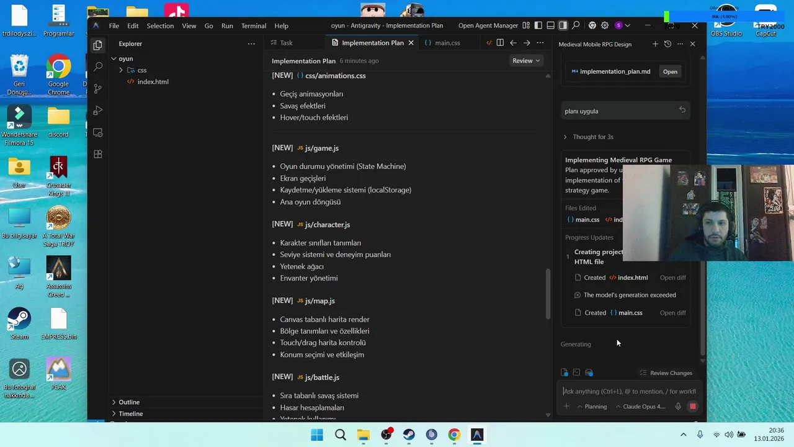Close the Implementation Plan tab
The width and height of the screenshot is (794, 447).
[411, 43]
